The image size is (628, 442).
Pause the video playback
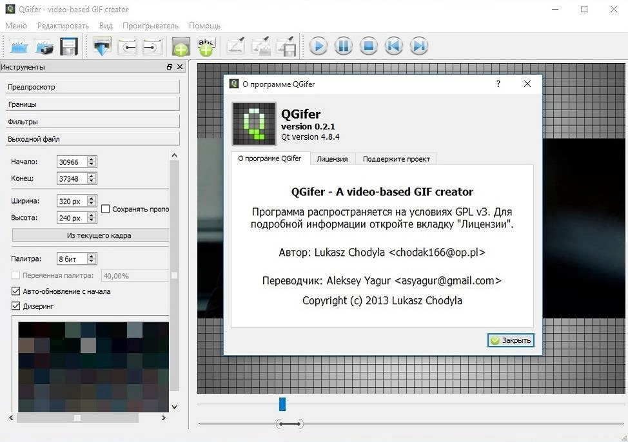(343, 46)
